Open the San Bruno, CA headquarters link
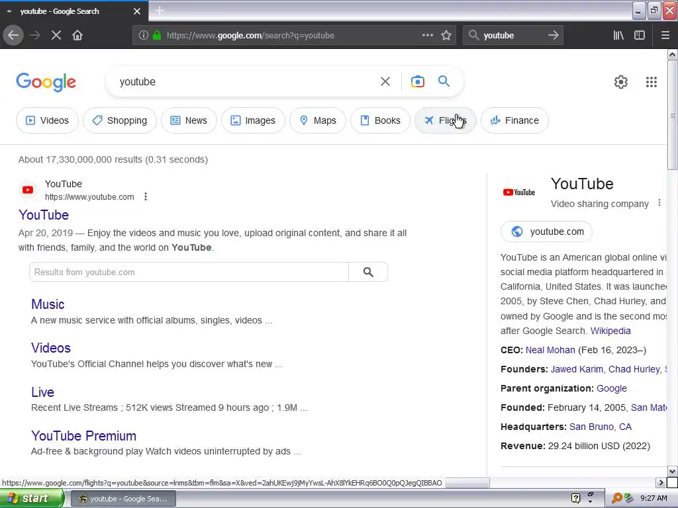Image resolution: width=678 pixels, height=508 pixels. 600,427
